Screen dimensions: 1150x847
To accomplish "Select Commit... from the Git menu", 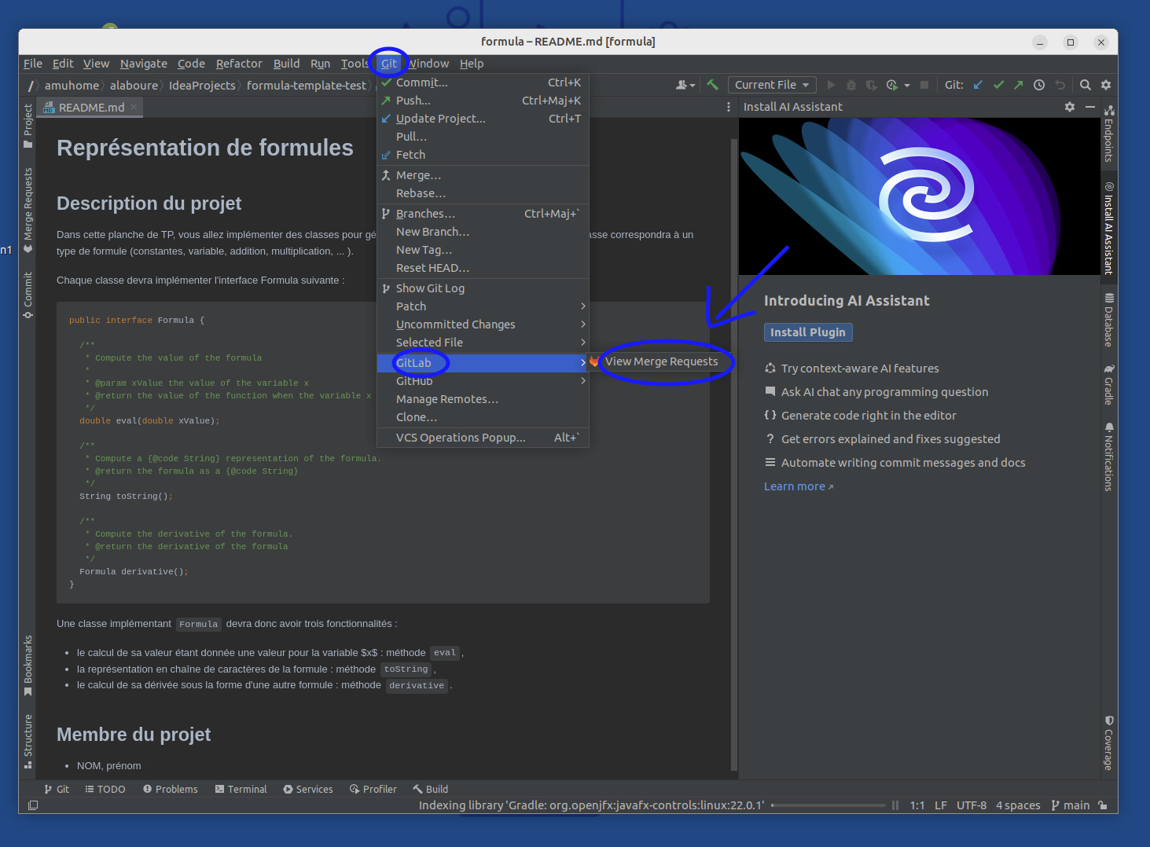I will (x=483, y=82).
